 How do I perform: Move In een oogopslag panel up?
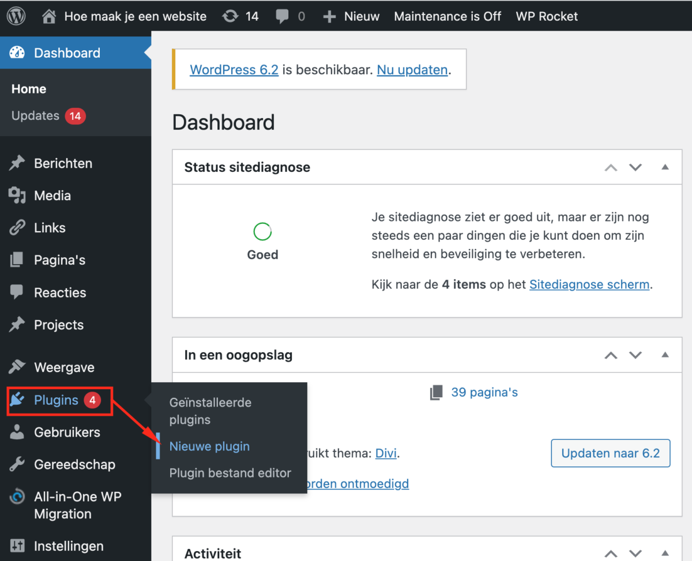pyautogui.click(x=611, y=355)
